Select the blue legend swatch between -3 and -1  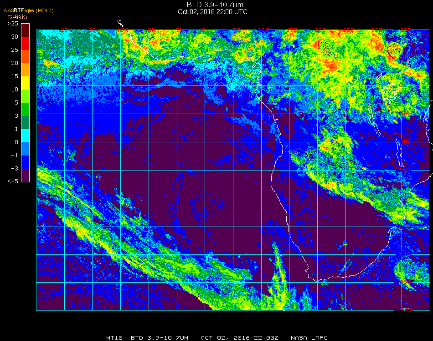(x=26, y=162)
